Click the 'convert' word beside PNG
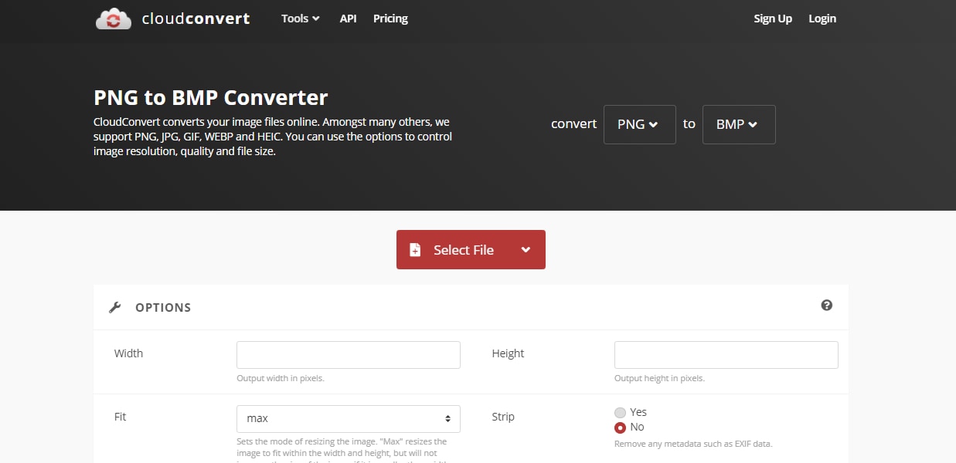956x463 pixels. 573,123
